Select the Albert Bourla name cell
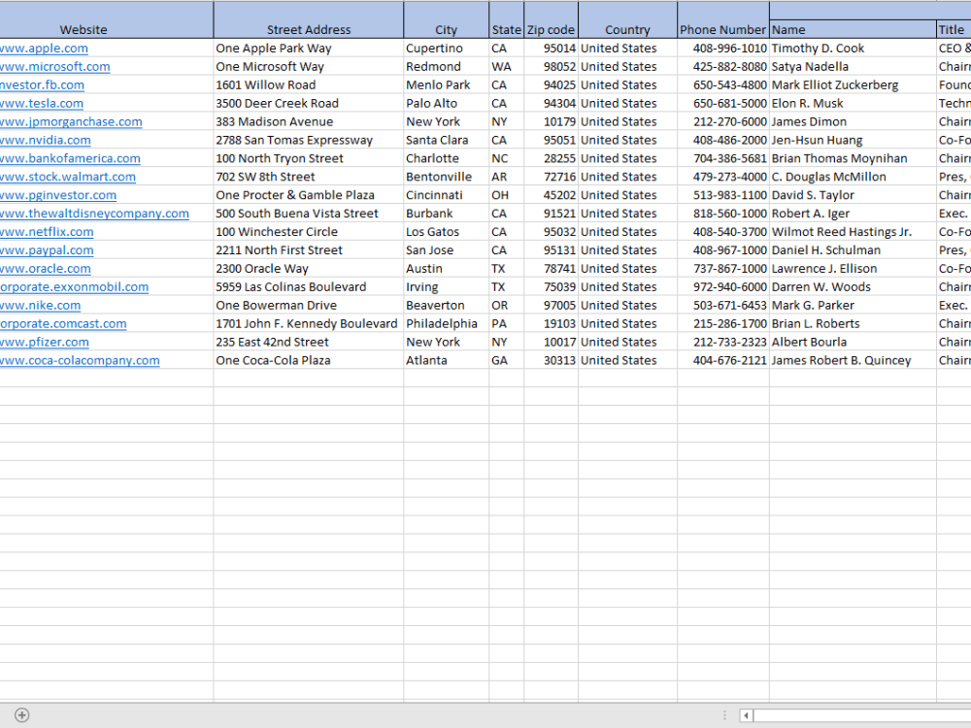Image resolution: width=971 pixels, height=728 pixels. click(853, 343)
